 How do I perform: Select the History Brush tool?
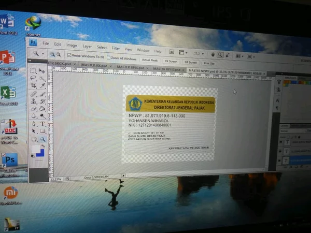[x=43, y=101]
